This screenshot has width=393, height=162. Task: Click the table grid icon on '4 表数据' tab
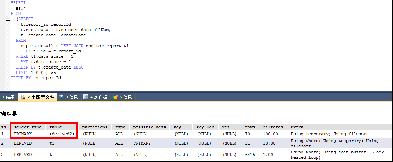pyautogui.click(x=86, y=97)
